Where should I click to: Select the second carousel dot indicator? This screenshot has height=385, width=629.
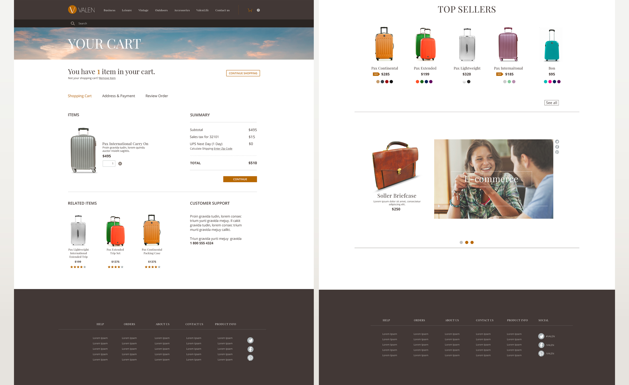(x=466, y=242)
